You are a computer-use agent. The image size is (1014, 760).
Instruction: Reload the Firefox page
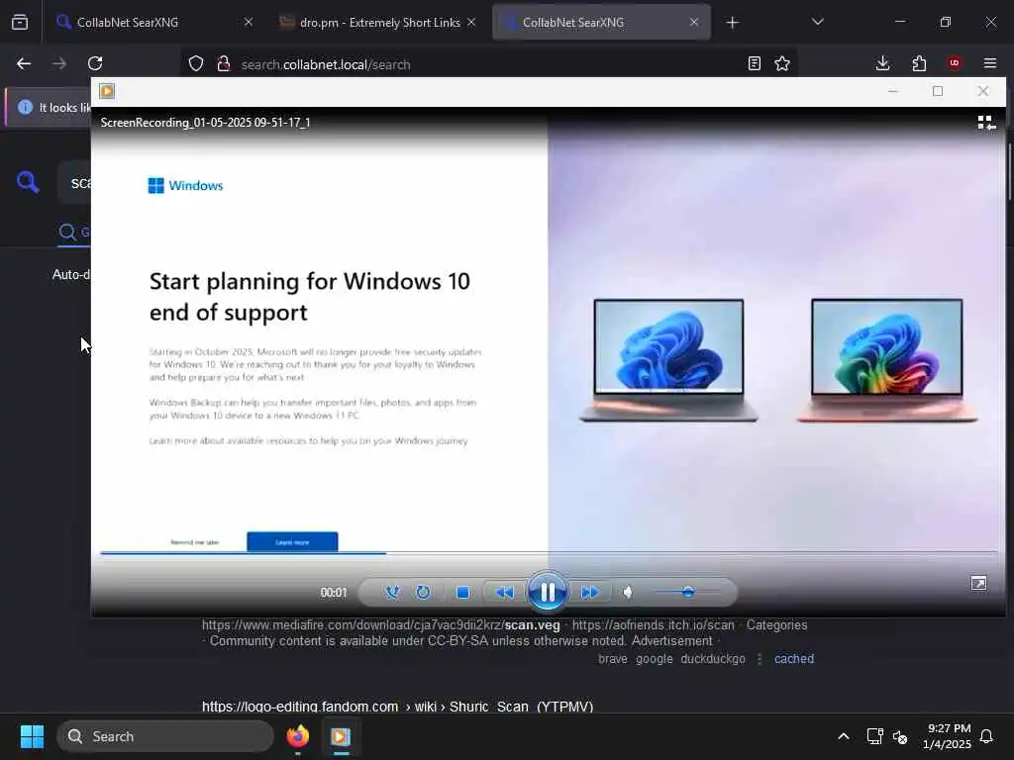click(95, 63)
